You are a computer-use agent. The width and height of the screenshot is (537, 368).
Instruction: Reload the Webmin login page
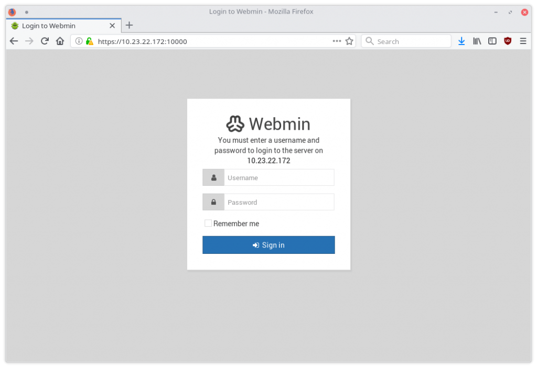[45, 41]
